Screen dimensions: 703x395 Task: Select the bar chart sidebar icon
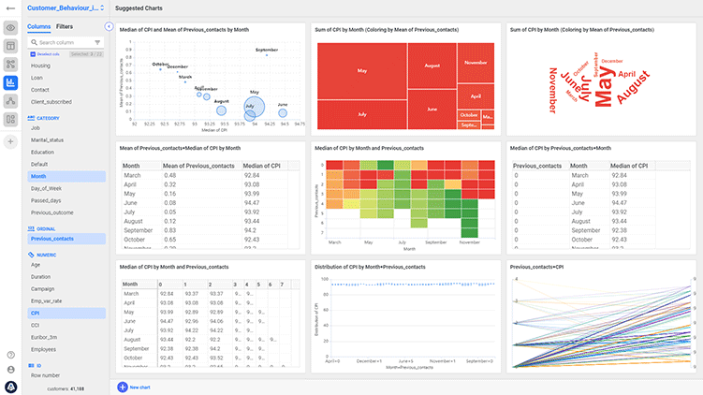pos(10,82)
